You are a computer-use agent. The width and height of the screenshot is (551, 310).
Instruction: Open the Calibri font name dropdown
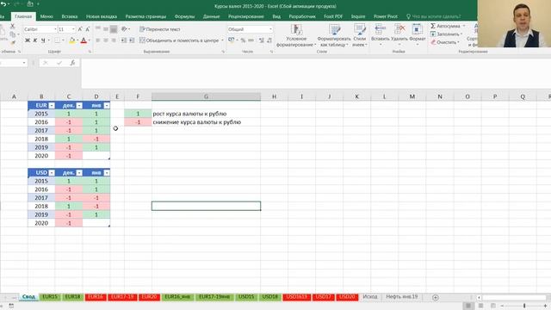pos(55,29)
